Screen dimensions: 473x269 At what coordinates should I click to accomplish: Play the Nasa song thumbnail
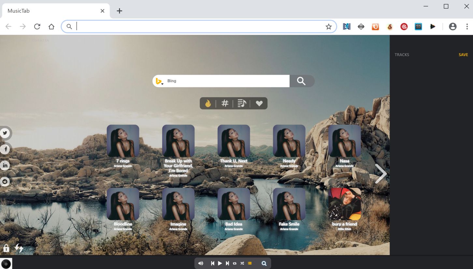(x=344, y=141)
